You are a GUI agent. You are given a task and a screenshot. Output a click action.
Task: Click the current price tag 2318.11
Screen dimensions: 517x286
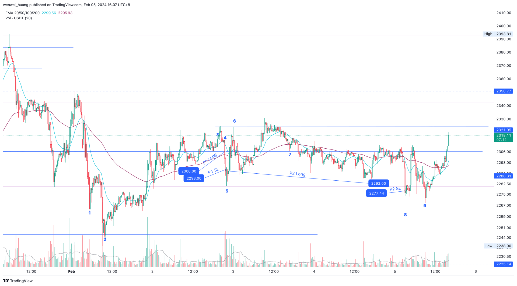[x=504, y=137]
